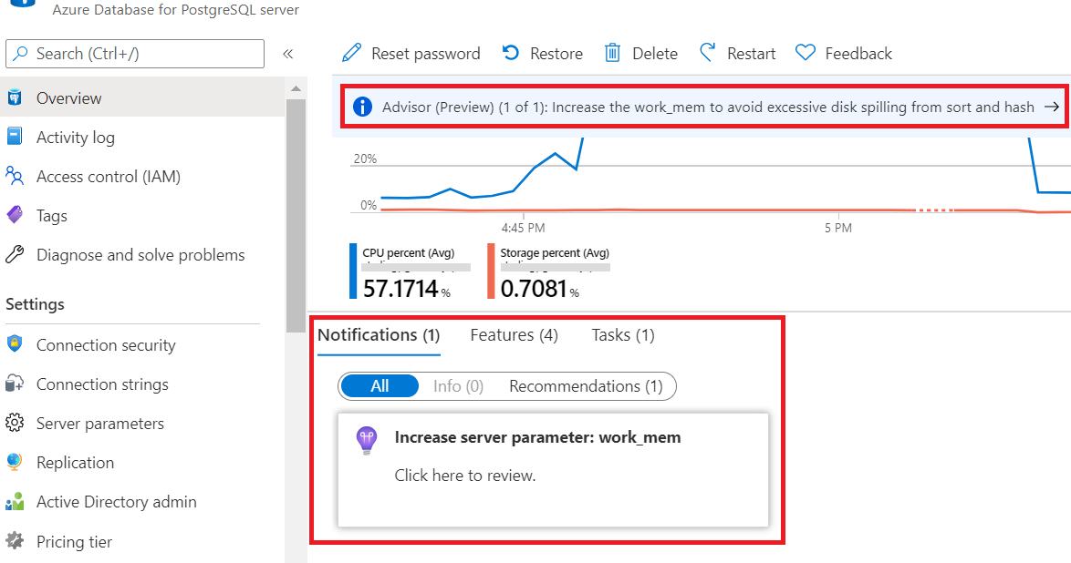This screenshot has width=1071, height=563.
Task: Open the Pricing tier blade
Action: click(x=72, y=541)
